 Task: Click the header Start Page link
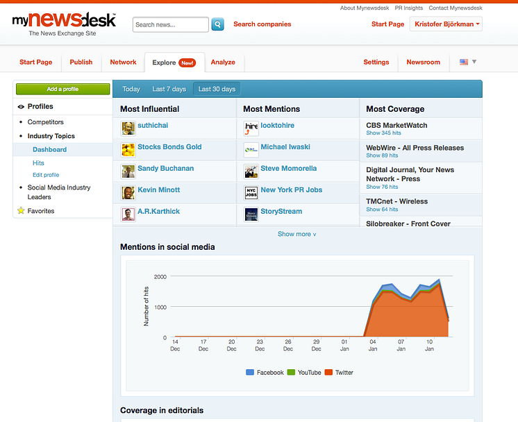[387, 24]
